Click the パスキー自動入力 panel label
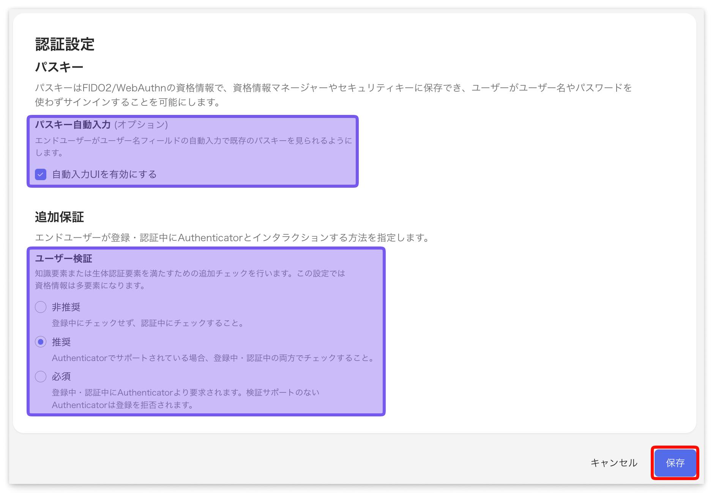Viewport: 713px width, 493px height. pyautogui.click(x=73, y=124)
